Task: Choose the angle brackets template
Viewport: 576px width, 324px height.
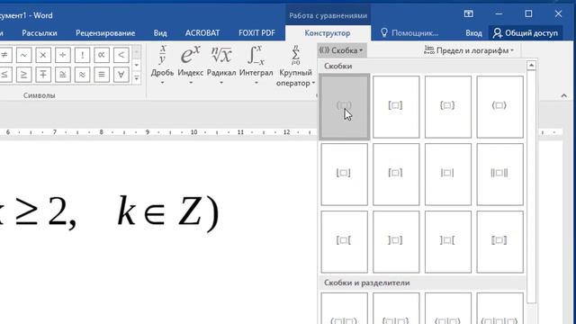Action: [x=499, y=107]
